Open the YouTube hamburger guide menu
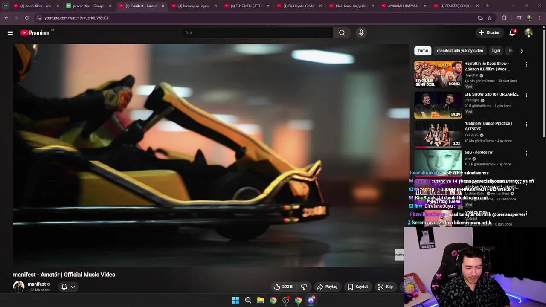546x307 pixels. pos(10,33)
